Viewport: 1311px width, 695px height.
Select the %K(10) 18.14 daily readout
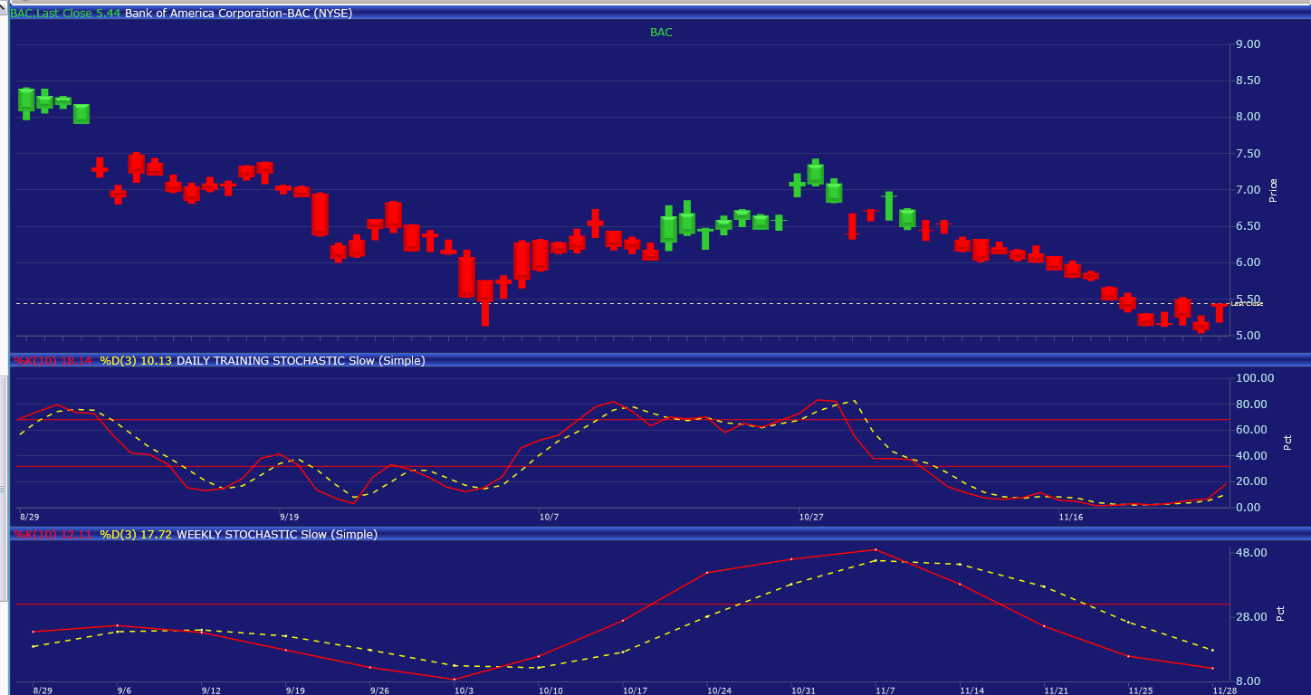53,360
